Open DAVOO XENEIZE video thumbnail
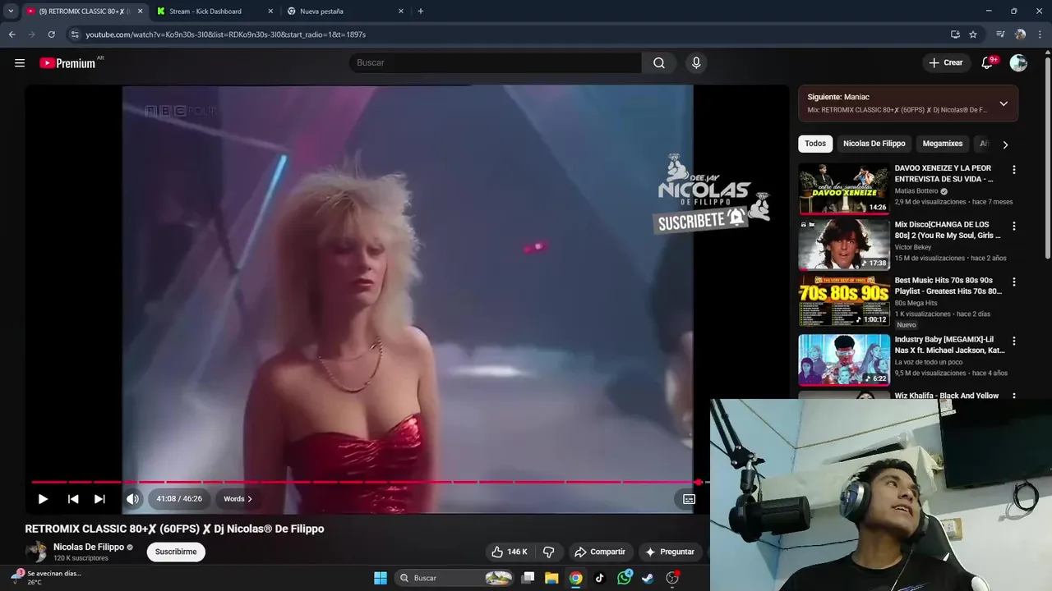This screenshot has height=591, width=1052. pos(844,189)
